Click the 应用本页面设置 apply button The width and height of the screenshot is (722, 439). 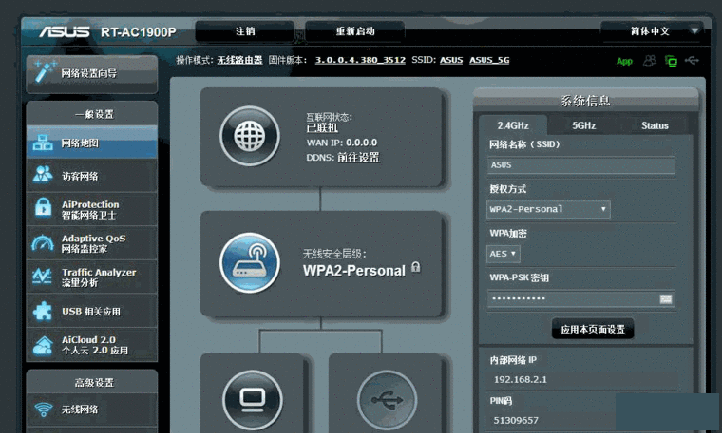click(x=593, y=330)
